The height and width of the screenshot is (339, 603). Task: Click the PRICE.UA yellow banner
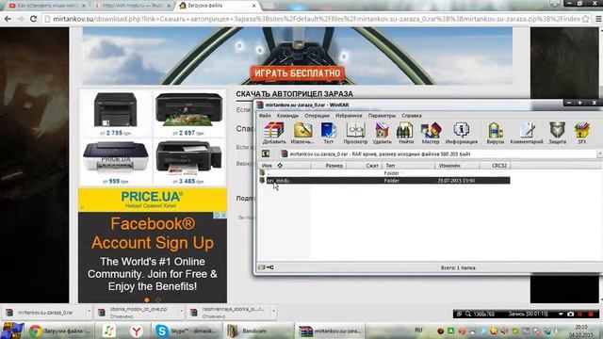click(153, 200)
